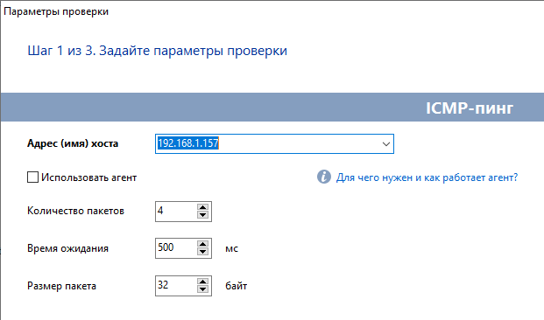
Task: Decrease Время ожидания using down arrow
Action: [x=202, y=252]
